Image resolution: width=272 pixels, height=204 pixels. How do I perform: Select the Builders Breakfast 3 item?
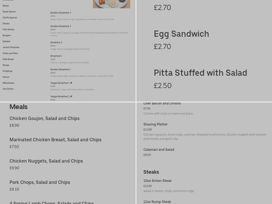pos(61,26)
